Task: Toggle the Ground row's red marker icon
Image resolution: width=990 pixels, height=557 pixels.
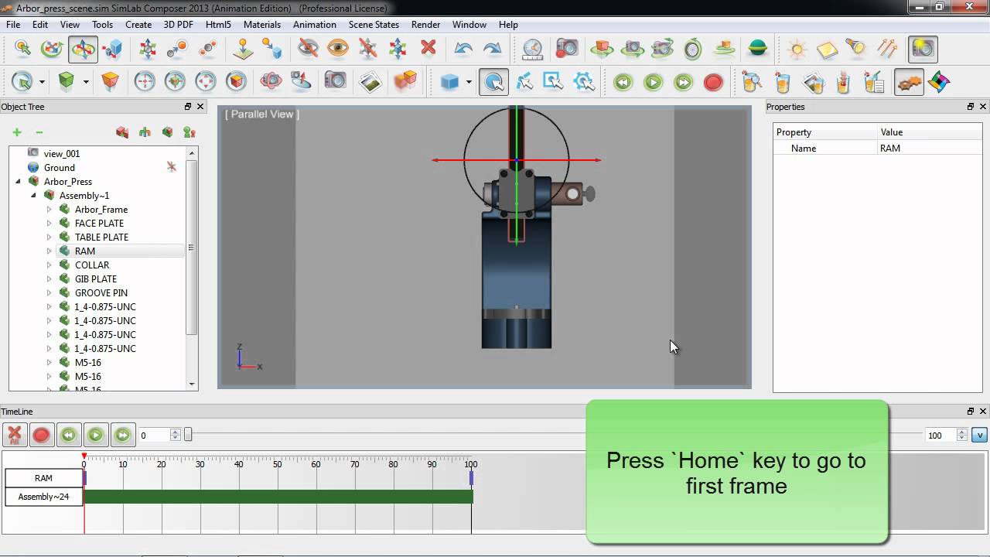Action: (172, 167)
